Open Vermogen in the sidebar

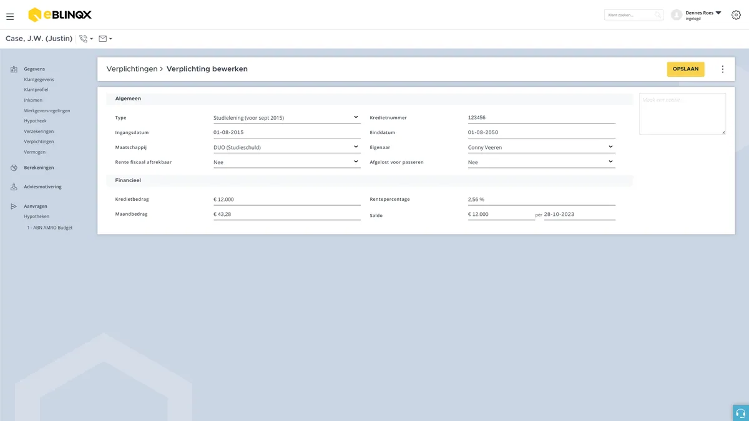click(x=34, y=152)
